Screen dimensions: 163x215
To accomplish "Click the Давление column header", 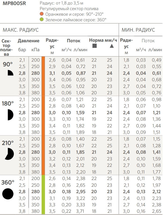I will (28, 41).
